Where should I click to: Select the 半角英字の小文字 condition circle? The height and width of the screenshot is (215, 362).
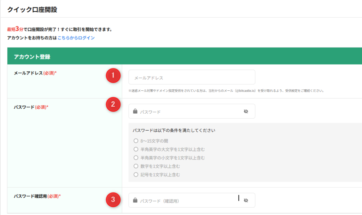point(136,157)
